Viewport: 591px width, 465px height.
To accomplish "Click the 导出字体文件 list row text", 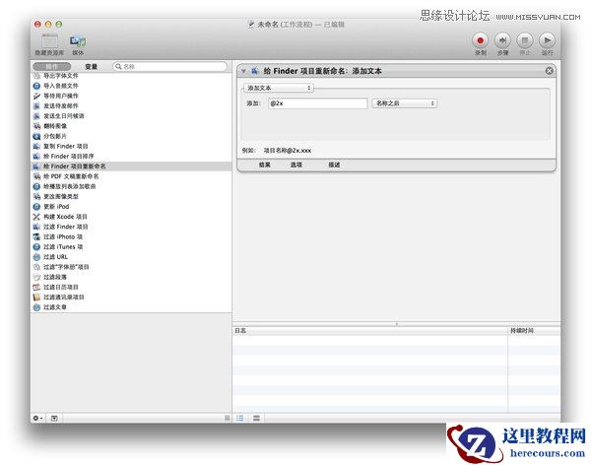I will click(x=61, y=76).
